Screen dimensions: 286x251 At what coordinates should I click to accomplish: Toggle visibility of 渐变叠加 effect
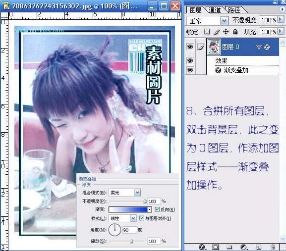(190, 70)
